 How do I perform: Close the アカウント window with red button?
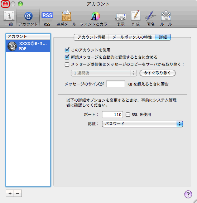click(5, 4)
